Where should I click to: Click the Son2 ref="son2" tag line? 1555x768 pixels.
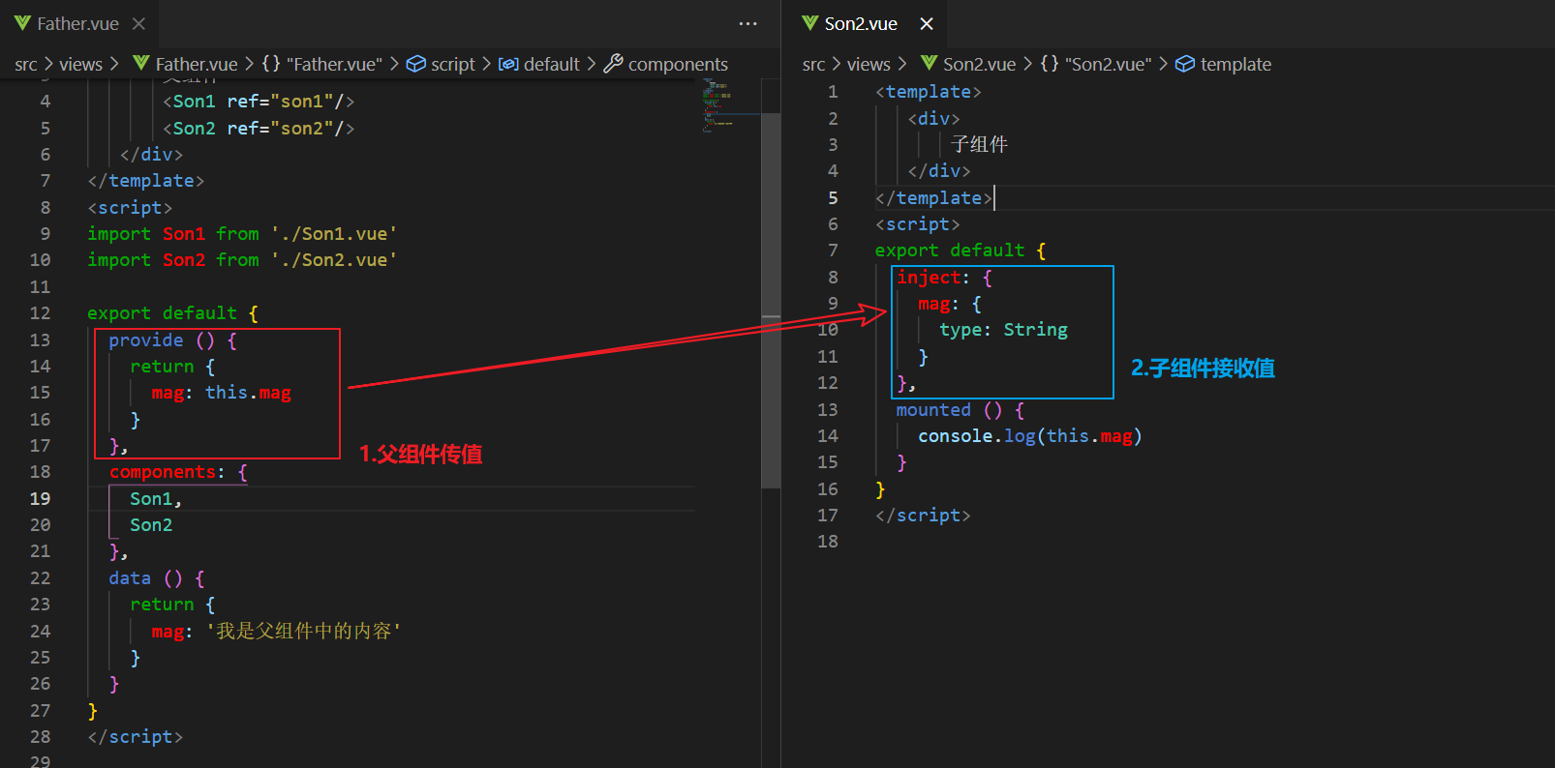click(x=259, y=128)
